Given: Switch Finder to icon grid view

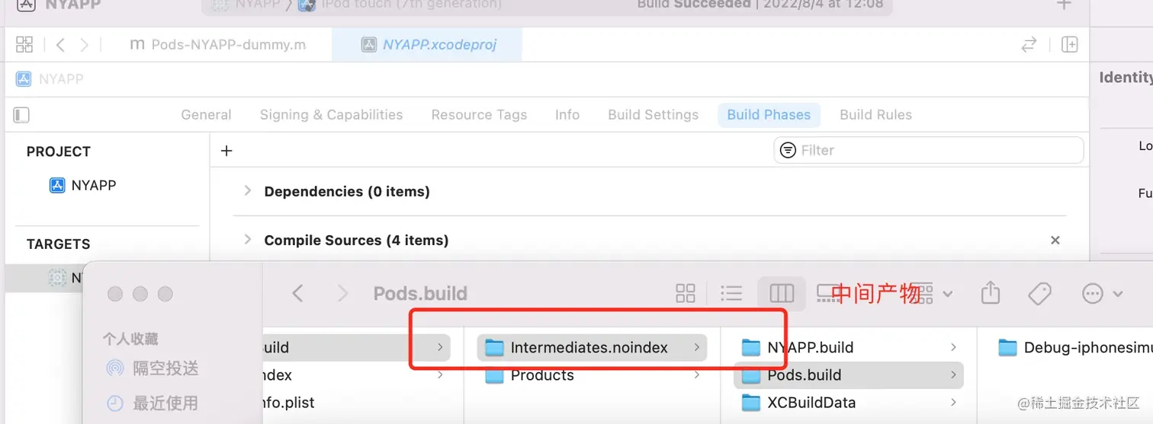Looking at the screenshot, I should coord(686,293).
